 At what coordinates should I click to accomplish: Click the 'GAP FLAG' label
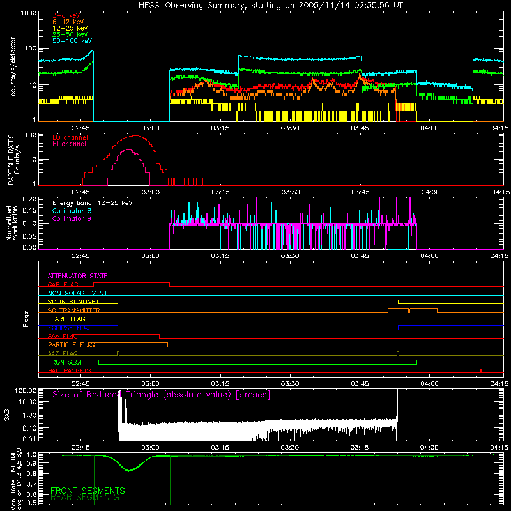63,284
